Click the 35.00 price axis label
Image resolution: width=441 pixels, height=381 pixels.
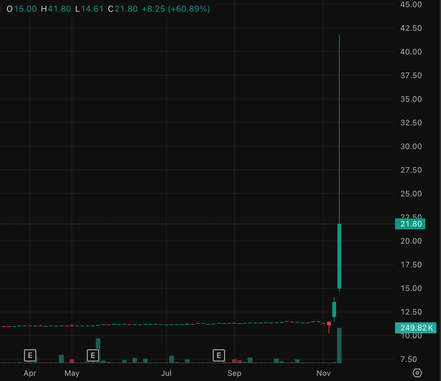point(411,99)
